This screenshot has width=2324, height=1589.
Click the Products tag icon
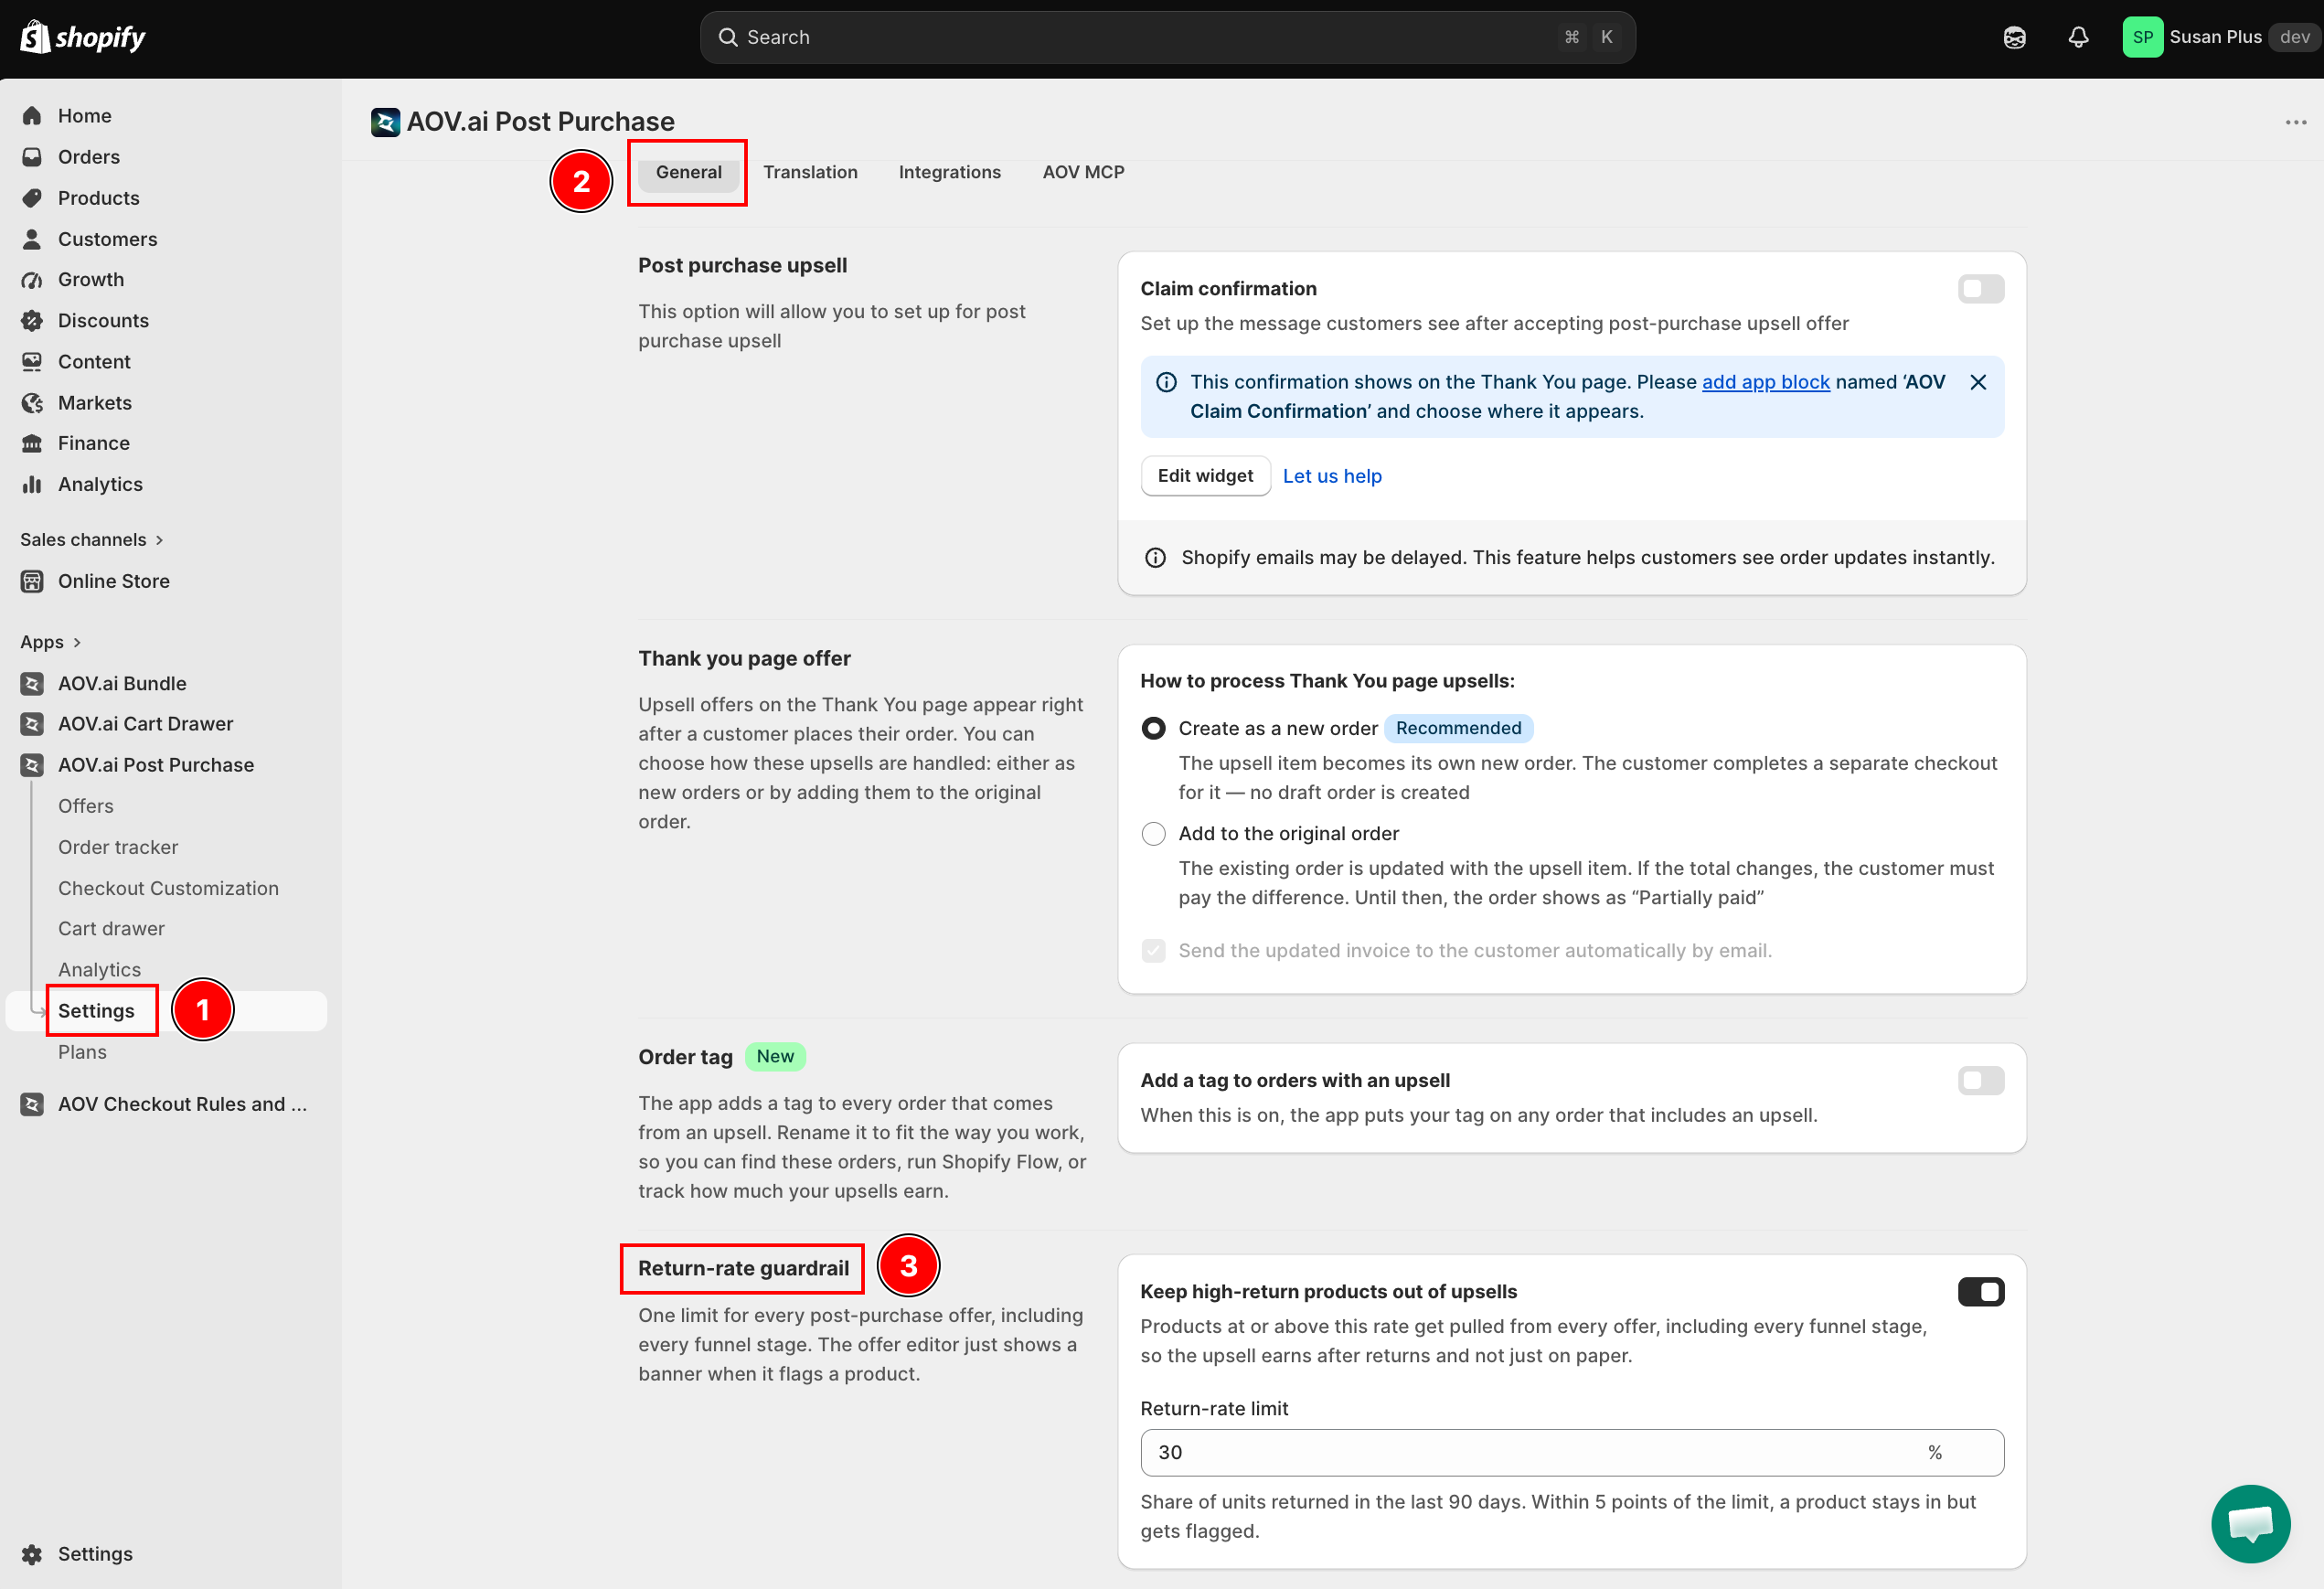[x=32, y=198]
